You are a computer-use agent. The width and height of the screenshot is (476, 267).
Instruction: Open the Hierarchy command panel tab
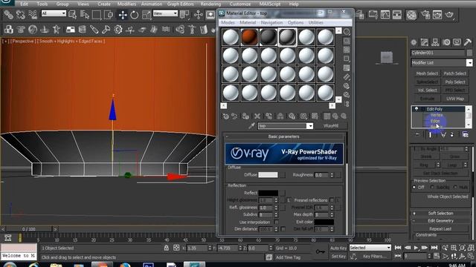tap(435, 42)
